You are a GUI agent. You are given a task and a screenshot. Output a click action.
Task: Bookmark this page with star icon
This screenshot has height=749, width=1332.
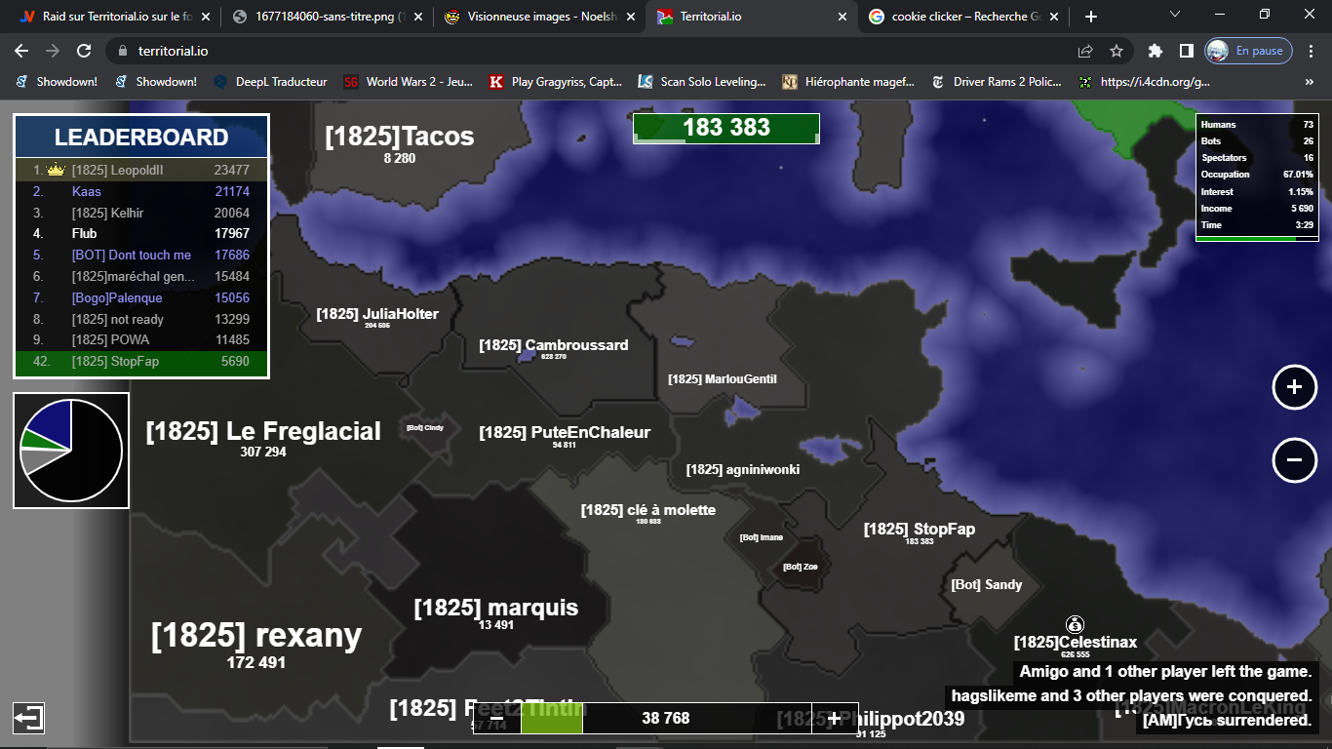(1117, 51)
